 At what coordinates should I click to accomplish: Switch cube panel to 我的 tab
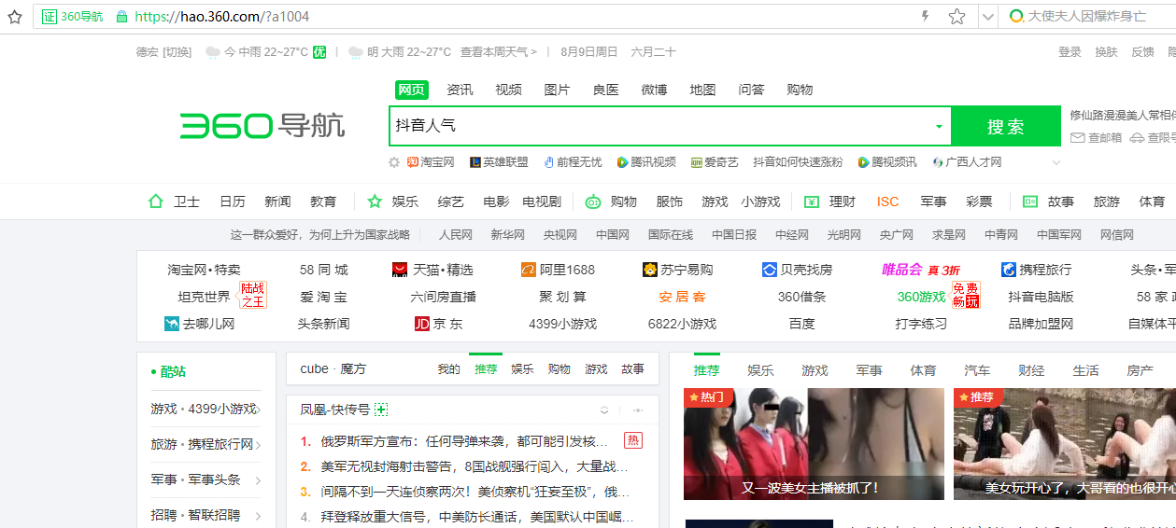coord(448,369)
